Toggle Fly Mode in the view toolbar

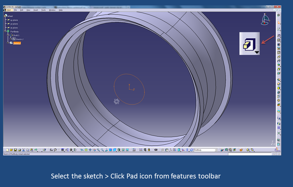point(82,150)
